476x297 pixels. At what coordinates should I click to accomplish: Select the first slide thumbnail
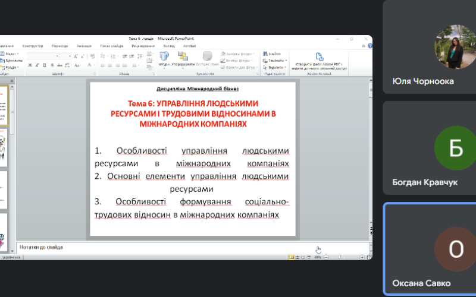[4, 106]
